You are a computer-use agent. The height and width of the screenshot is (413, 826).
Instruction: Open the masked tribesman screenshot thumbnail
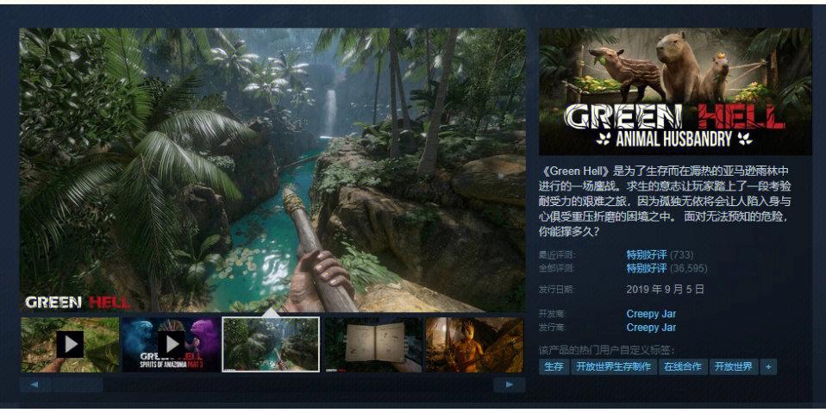(x=474, y=345)
